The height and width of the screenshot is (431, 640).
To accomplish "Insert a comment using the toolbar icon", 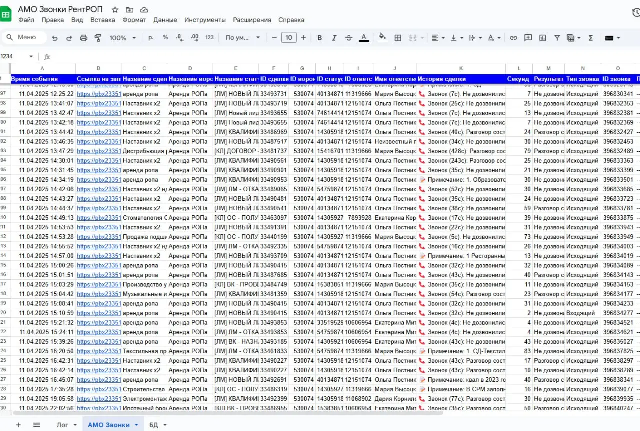I will click(528, 37).
